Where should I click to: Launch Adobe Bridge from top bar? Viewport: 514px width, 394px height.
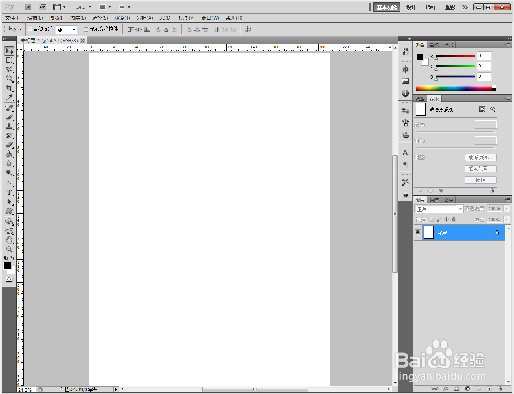[28, 7]
